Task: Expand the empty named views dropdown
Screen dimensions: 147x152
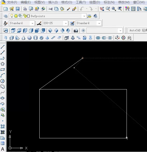Action: [120, 31]
